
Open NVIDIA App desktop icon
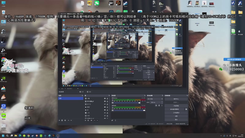[3, 79]
